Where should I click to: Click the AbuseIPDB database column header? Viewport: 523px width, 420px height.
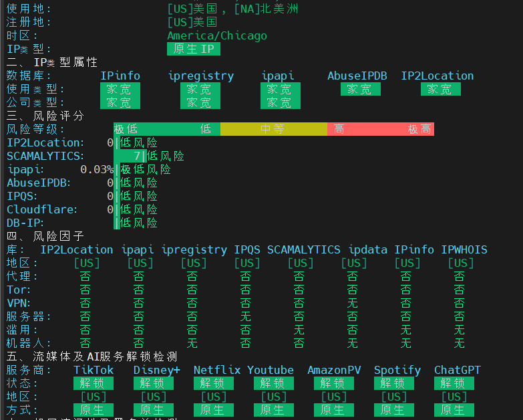point(357,76)
